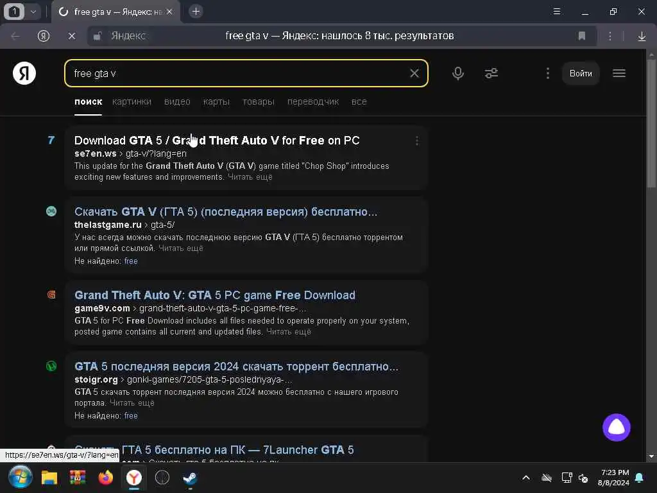Click game9v.com domain link

pyautogui.click(x=102, y=308)
